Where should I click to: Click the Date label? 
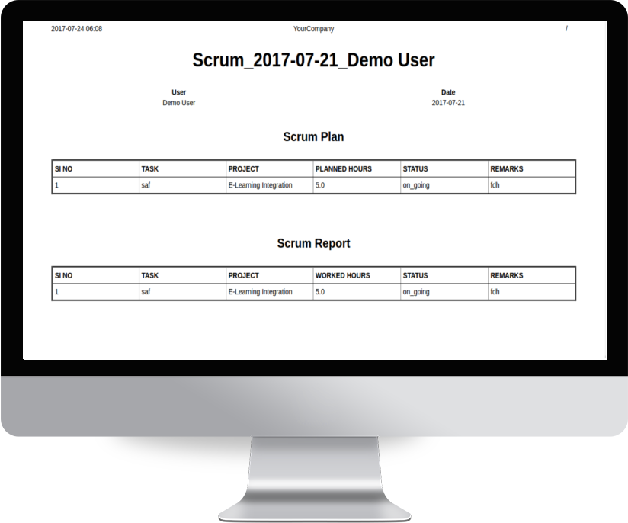448,92
